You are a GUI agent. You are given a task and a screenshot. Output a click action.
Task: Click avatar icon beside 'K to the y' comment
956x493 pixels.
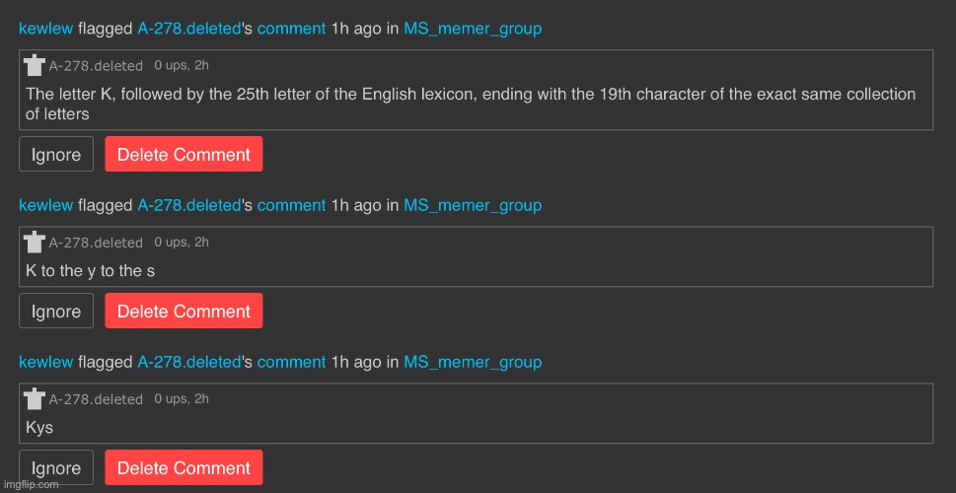coord(35,242)
